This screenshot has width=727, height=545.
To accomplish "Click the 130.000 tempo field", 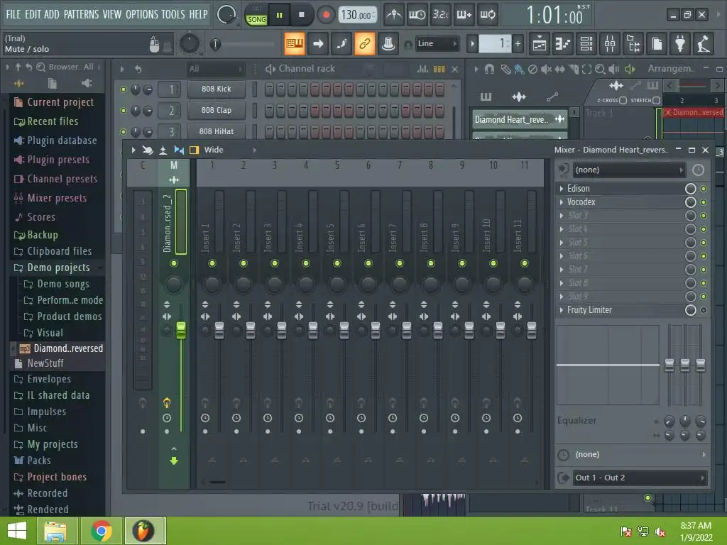I will 356,15.
